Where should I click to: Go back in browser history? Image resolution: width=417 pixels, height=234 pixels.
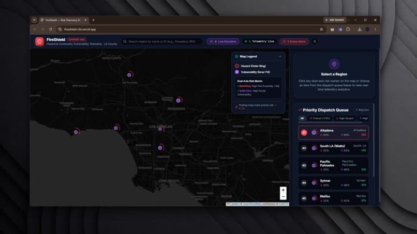coord(35,29)
